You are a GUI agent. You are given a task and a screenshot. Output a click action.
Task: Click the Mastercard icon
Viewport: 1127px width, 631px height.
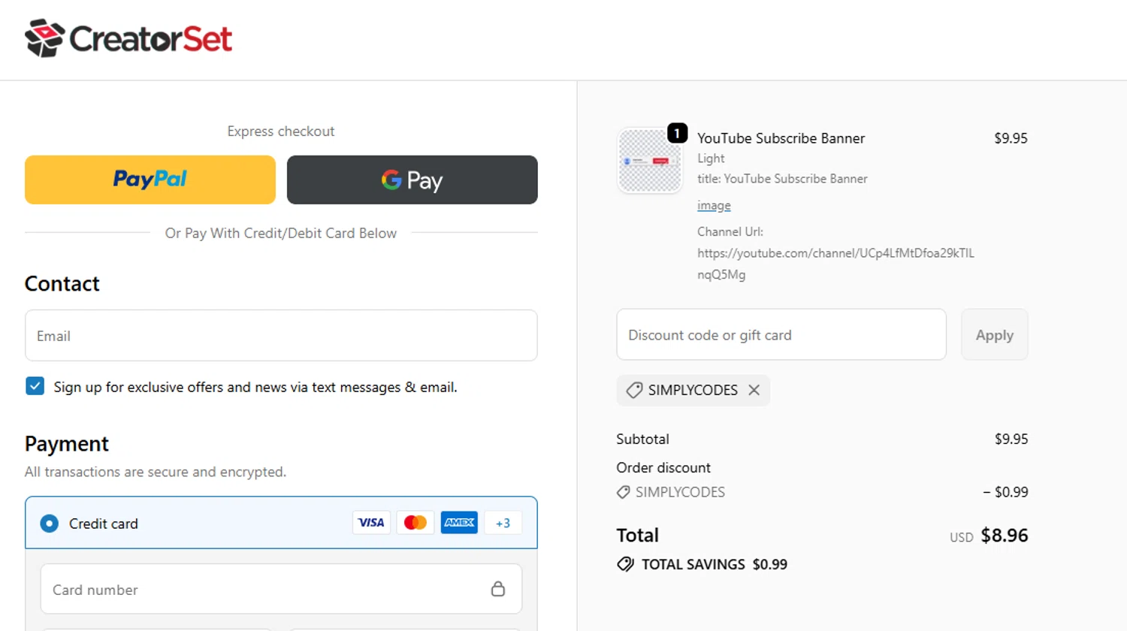[415, 523]
